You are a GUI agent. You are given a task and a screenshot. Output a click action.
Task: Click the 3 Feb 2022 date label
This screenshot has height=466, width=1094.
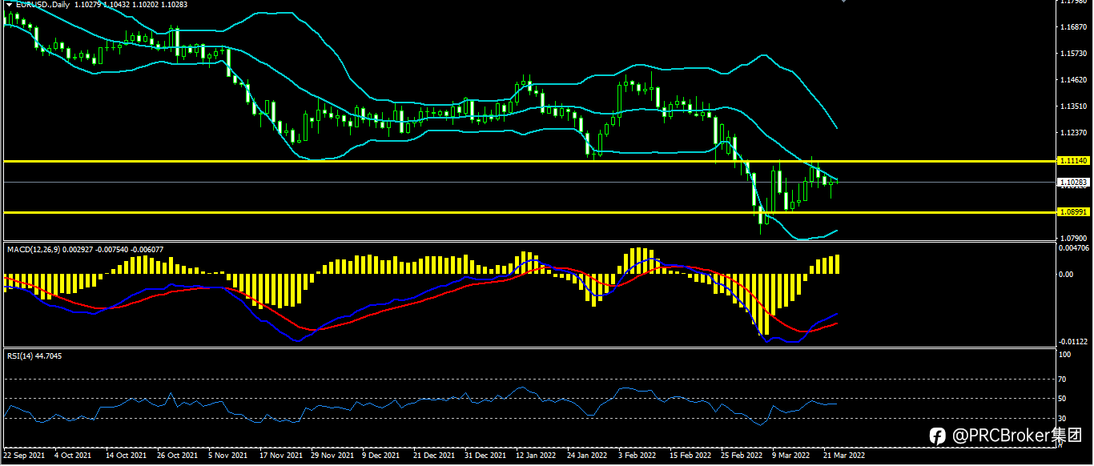pos(637,456)
